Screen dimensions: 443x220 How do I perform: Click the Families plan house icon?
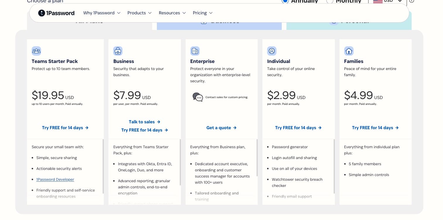tap(349, 51)
